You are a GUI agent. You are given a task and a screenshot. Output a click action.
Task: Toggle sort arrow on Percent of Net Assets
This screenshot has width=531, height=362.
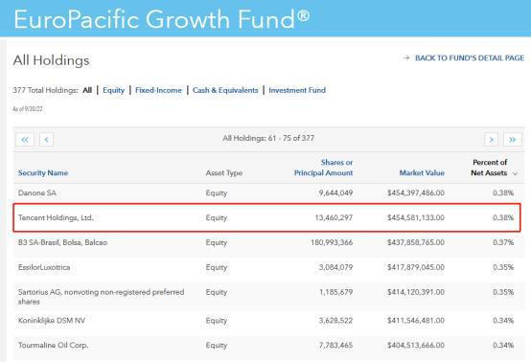click(516, 173)
